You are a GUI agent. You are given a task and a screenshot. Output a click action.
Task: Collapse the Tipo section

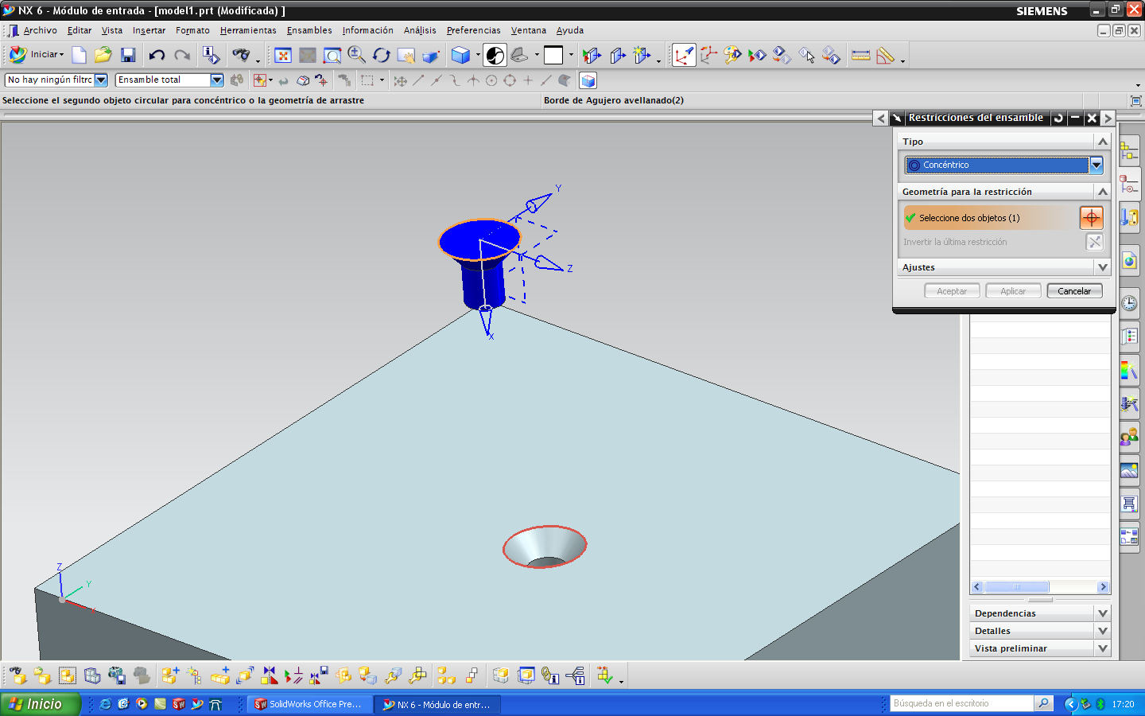1102,142
